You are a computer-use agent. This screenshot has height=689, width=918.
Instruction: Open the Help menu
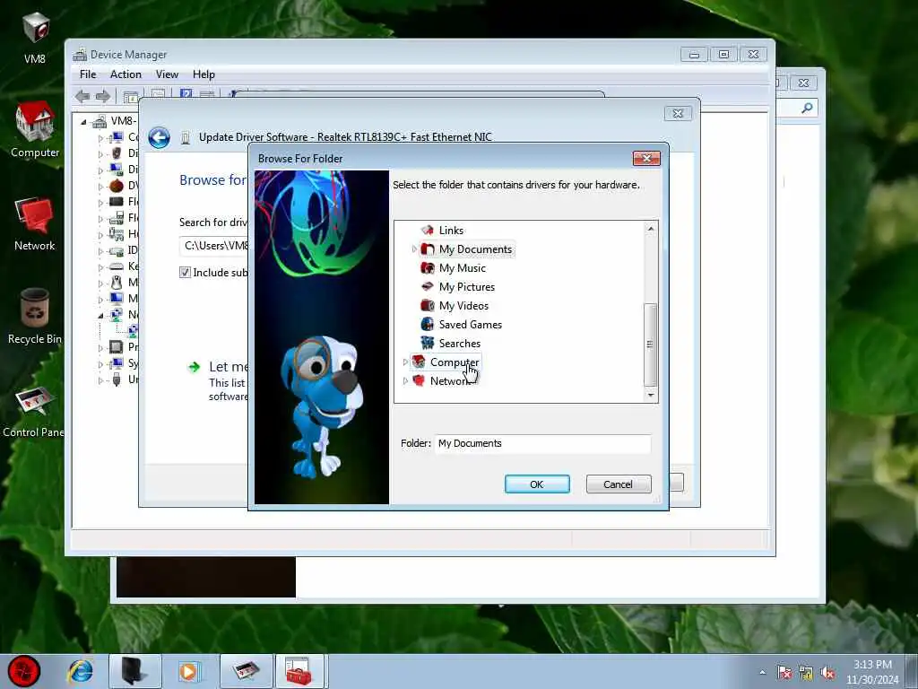click(x=204, y=74)
